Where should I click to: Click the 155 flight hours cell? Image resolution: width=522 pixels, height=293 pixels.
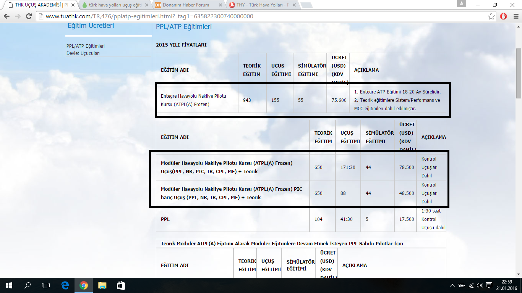pyautogui.click(x=280, y=100)
